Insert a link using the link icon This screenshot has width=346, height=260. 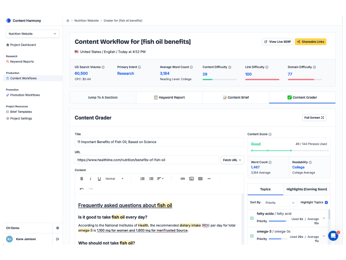point(183,179)
